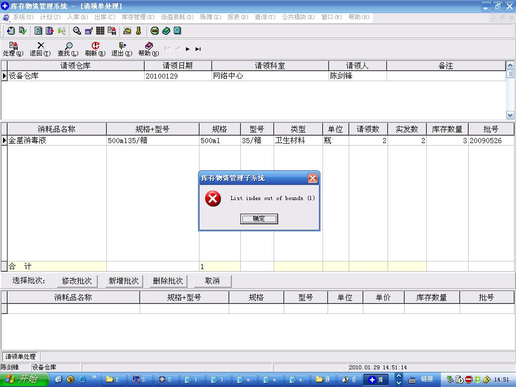The height and width of the screenshot is (387, 516).
Task: Click the 新增批次 button
Action: [124, 281]
